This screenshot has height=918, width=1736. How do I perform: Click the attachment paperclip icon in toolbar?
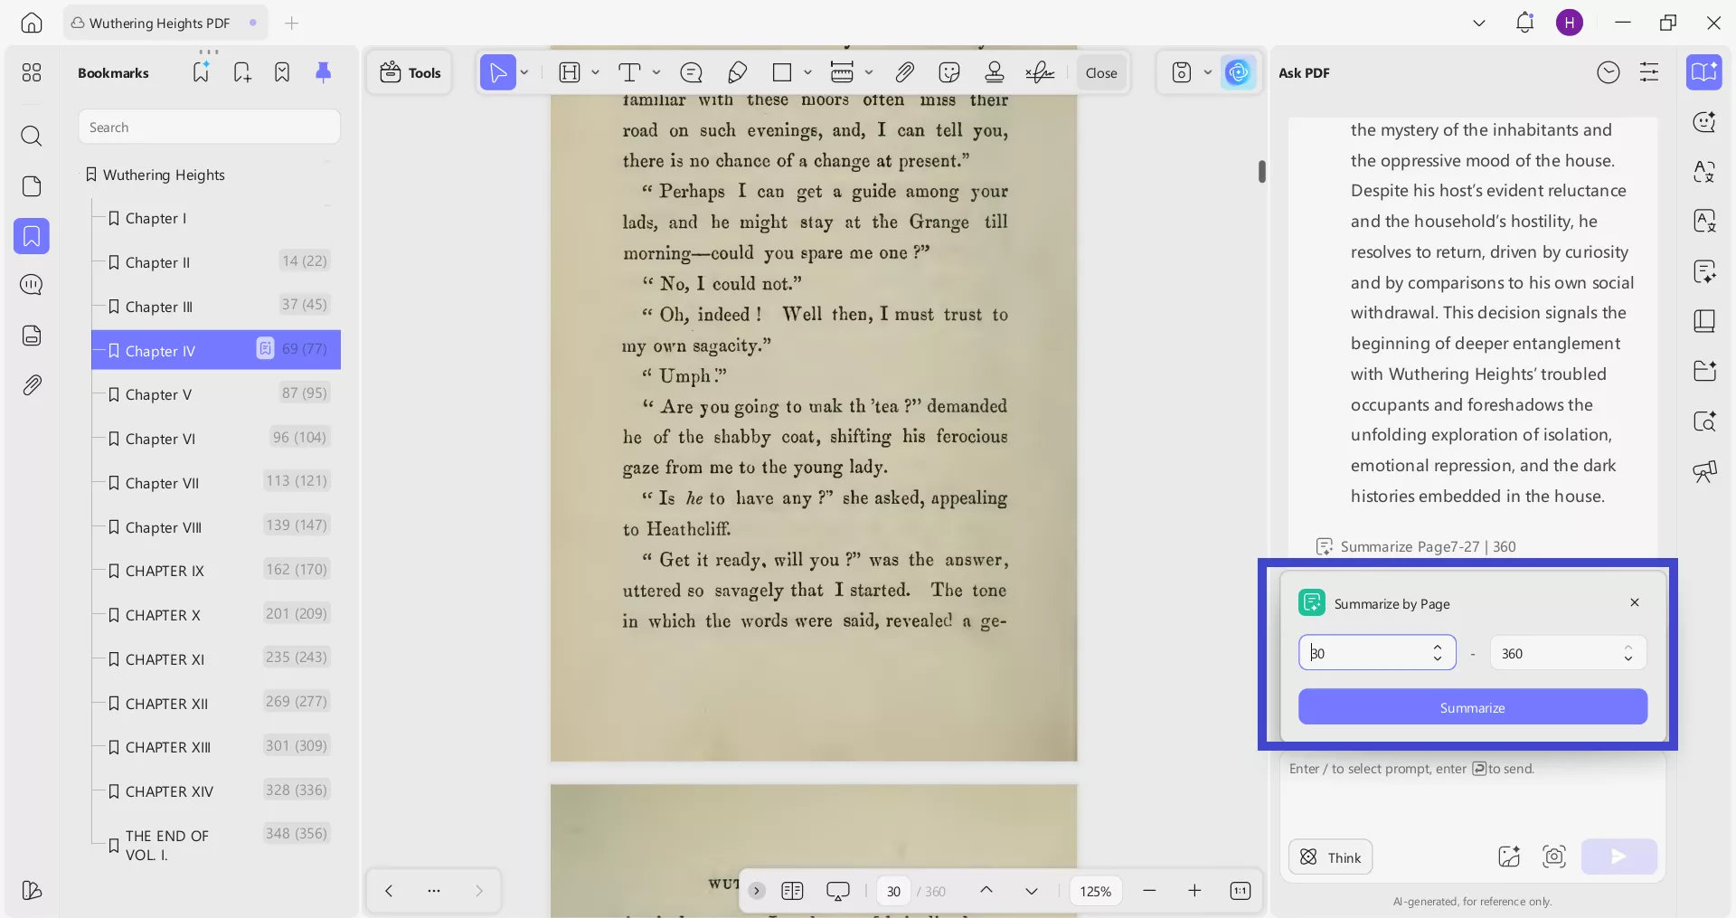pyautogui.click(x=904, y=72)
